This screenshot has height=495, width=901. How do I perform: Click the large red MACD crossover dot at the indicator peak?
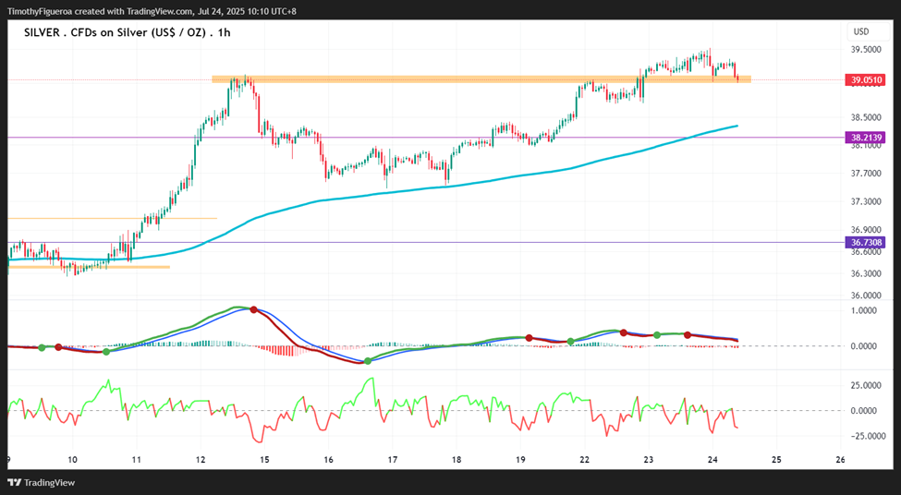pos(253,309)
